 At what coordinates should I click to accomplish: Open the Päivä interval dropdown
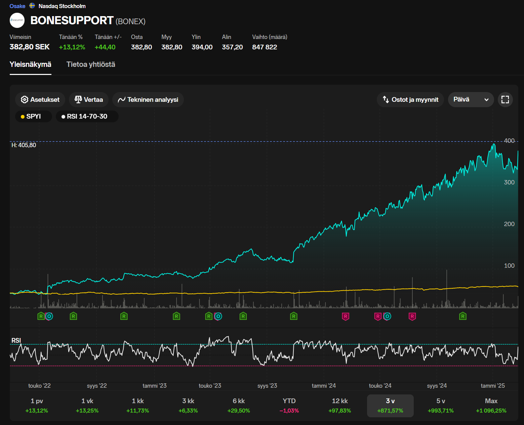471,100
